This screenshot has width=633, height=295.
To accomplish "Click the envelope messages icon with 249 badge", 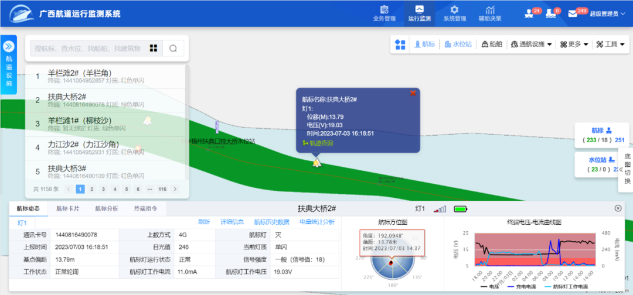I will click(x=573, y=13).
